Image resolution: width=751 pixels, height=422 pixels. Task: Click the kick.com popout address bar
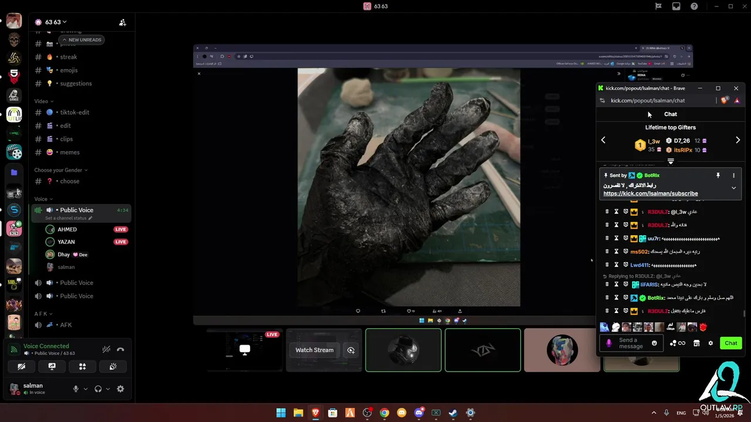648,101
